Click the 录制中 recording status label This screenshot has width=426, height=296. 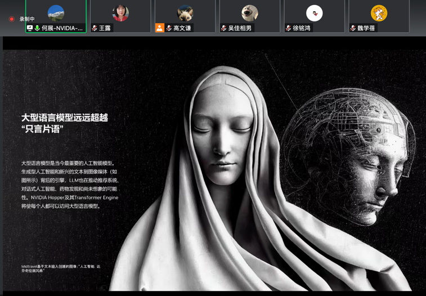pos(27,19)
